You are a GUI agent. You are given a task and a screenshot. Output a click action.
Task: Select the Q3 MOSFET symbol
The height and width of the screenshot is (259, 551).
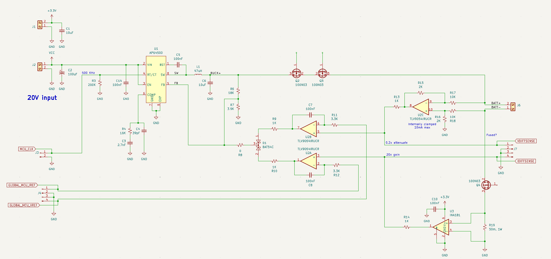coord(322,73)
